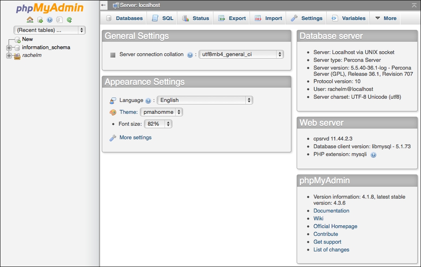Click 'Server: Localhost via UNIX socket' text
The width and height of the screenshot is (421, 267).
pos(354,52)
